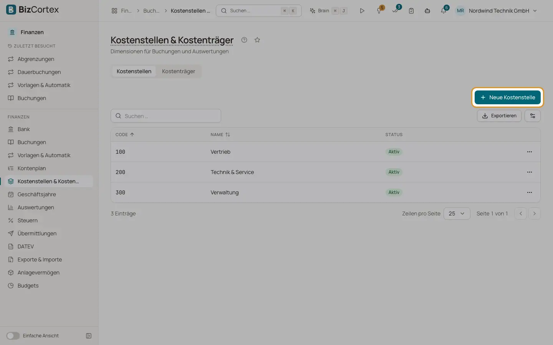Click cost center code 200
Screen dimensions: 553x345
pyautogui.click(x=121, y=172)
